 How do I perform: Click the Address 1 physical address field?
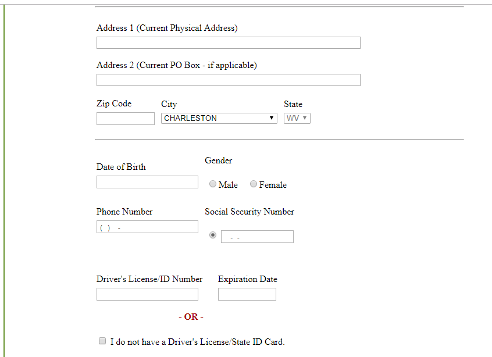tap(228, 43)
